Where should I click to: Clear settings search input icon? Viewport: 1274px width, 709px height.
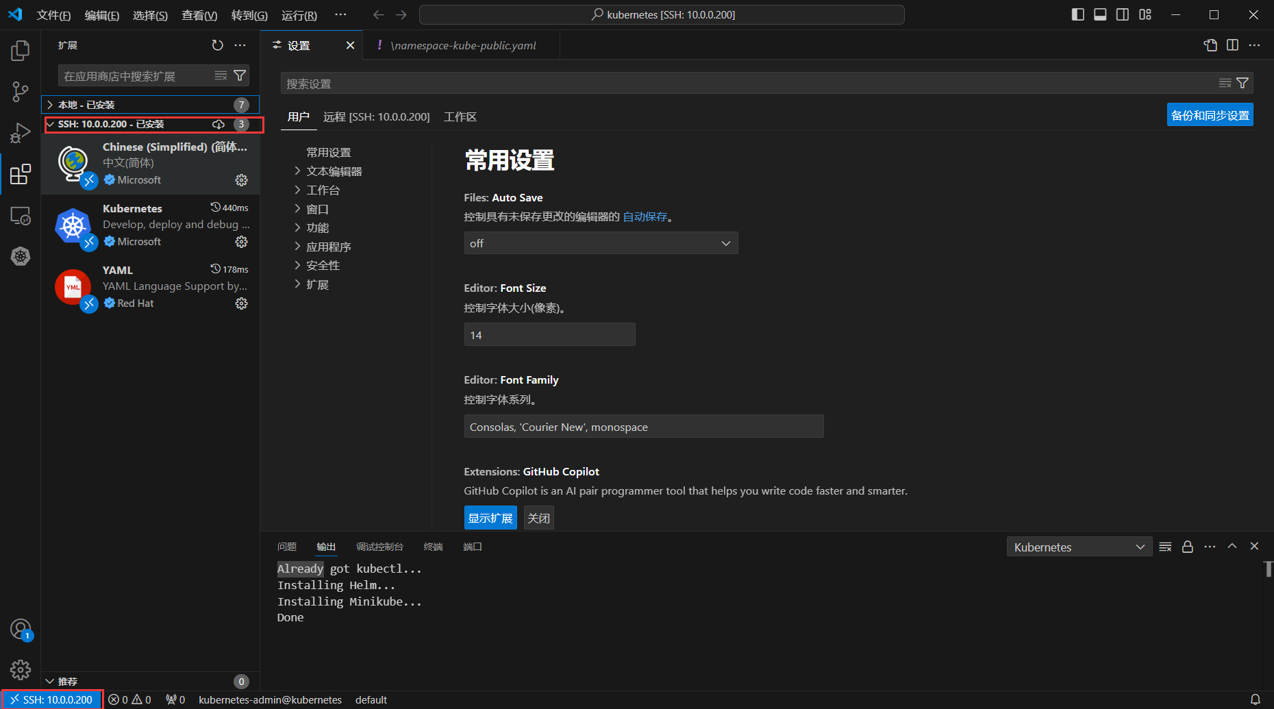[1225, 83]
